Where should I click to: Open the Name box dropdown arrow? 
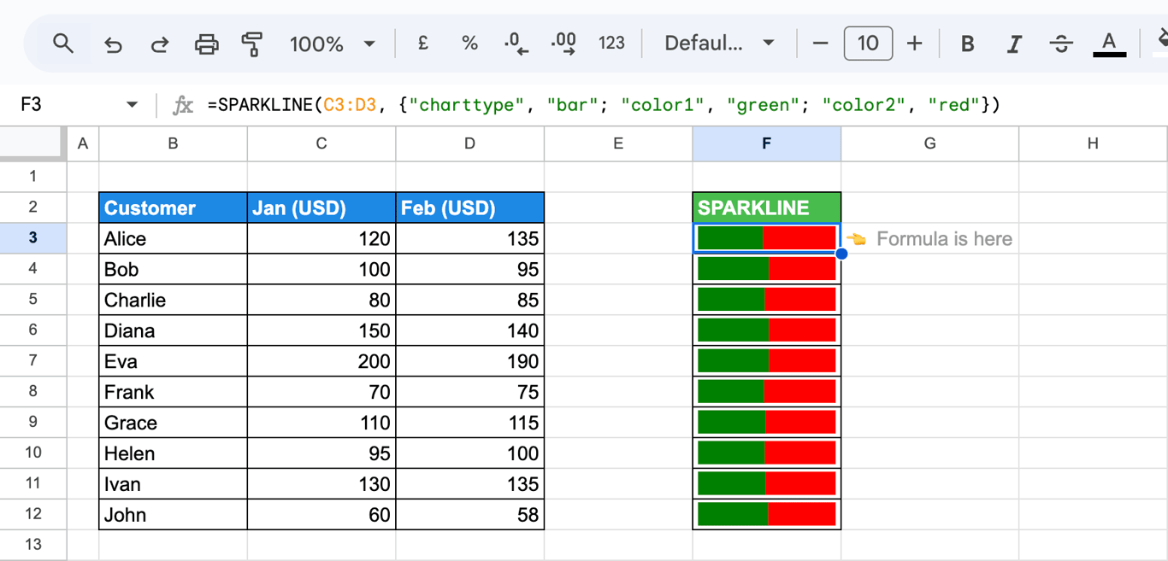pos(132,105)
